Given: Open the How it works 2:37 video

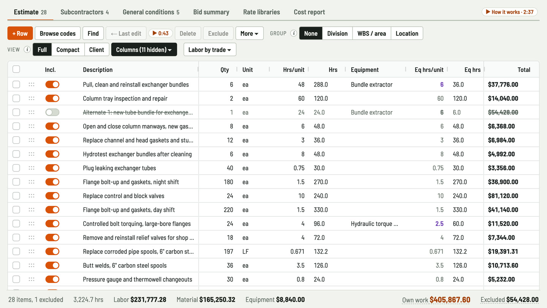Looking at the screenshot, I should 510,12.
